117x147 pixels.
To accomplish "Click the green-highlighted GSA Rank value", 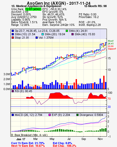I will click(x=33, y=9).
